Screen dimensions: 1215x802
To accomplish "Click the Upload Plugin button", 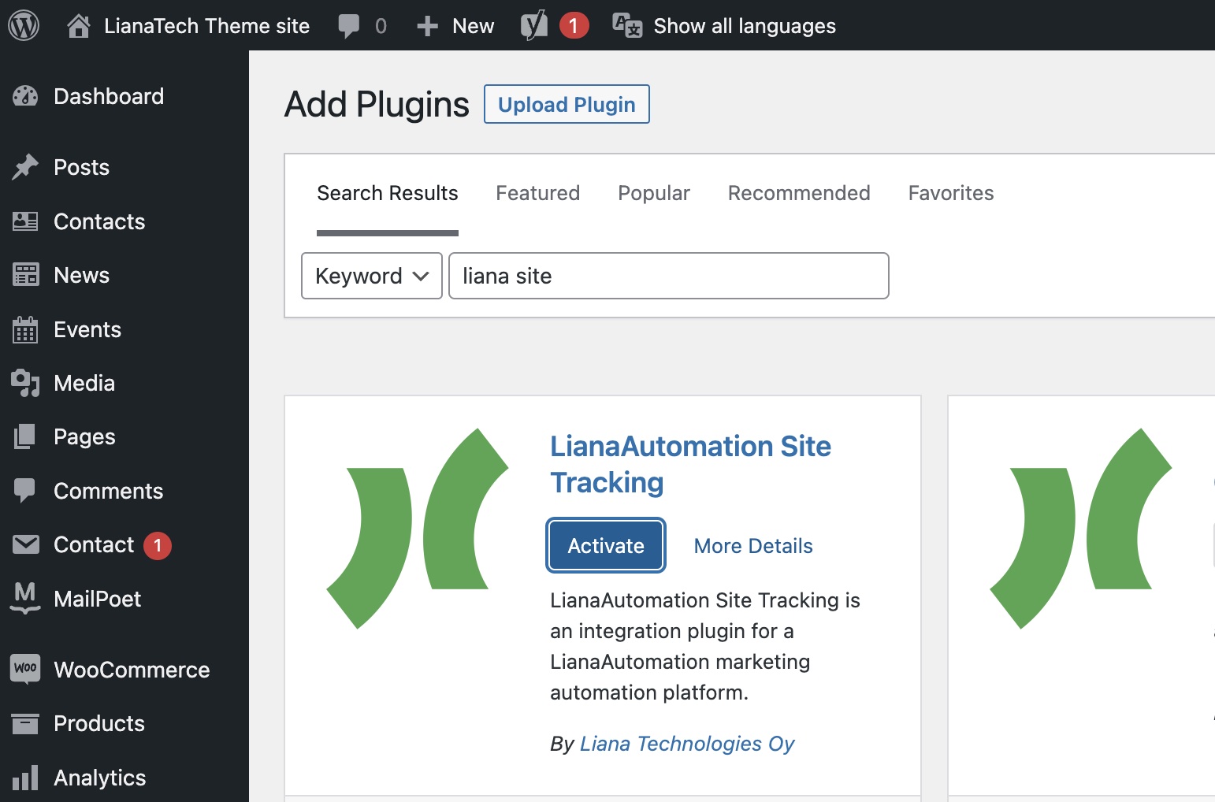I will [567, 104].
